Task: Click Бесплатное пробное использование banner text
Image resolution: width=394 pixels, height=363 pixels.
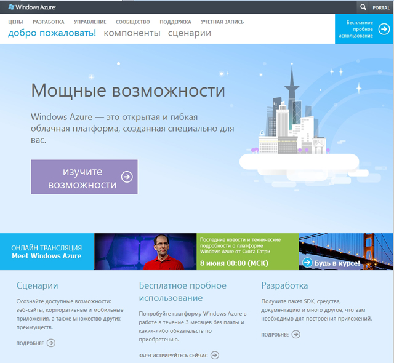Action: 356,29
